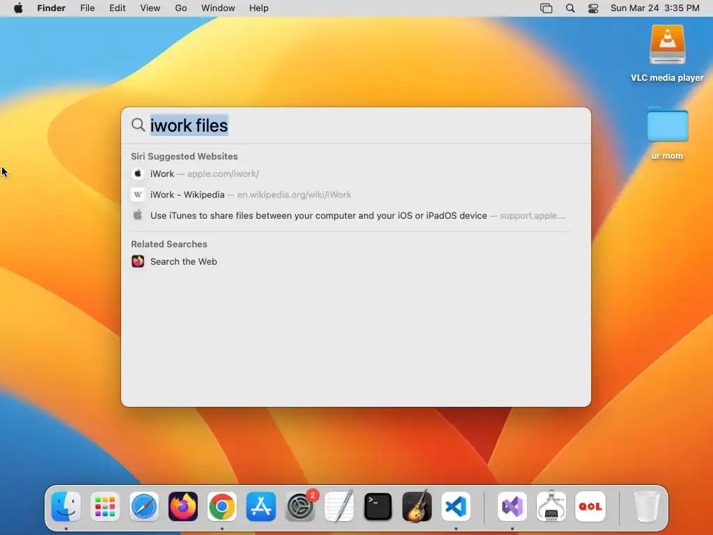Click the Related Searches heading
This screenshot has height=535, width=713.
tap(169, 245)
